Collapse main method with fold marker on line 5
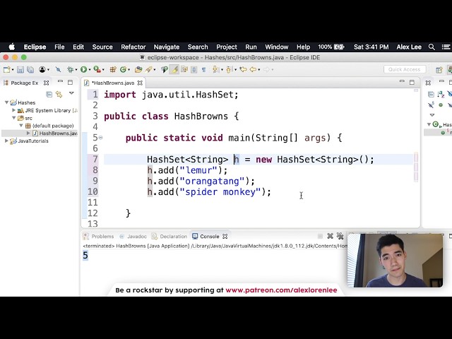This screenshot has width=452, height=339. click(x=100, y=138)
